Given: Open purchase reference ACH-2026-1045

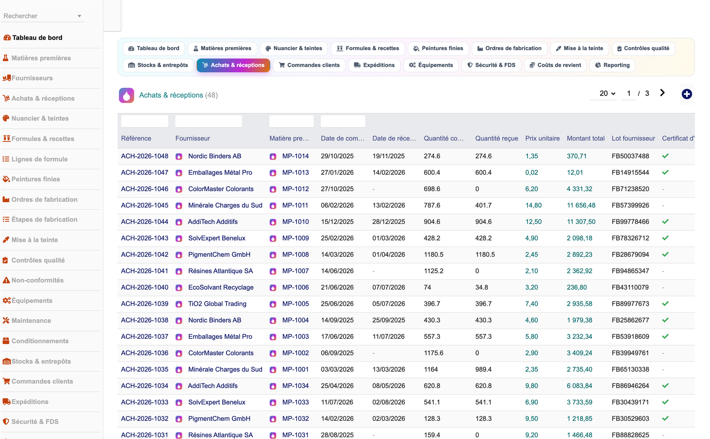Looking at the screenshot, I should pos(144,205).
